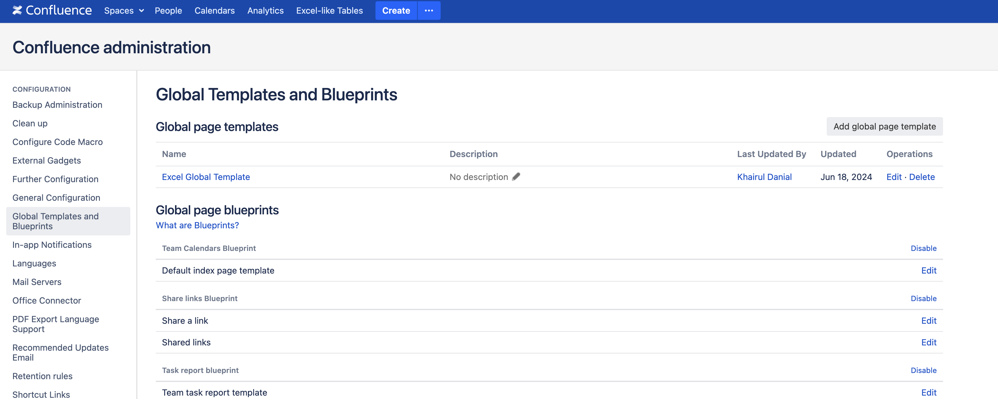The height and width of the screenshot is (399, 998).
Task: Edit the Default index page template
Action: (929, 270)
